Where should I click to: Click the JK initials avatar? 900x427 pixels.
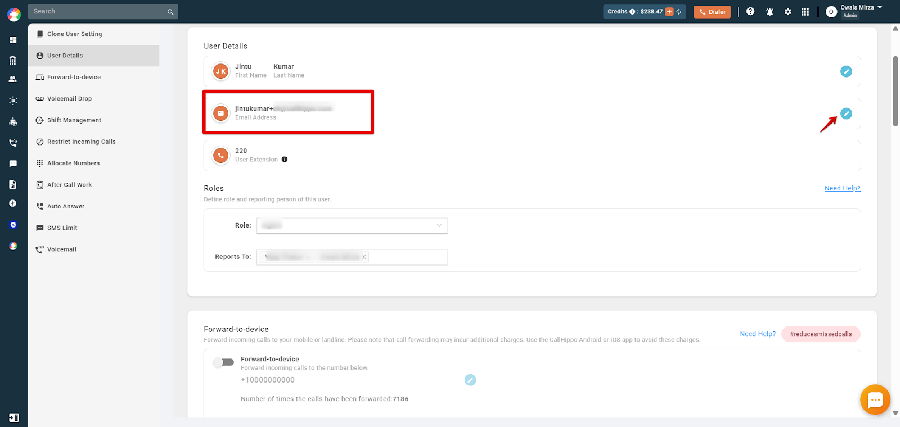tap(220, 71)
